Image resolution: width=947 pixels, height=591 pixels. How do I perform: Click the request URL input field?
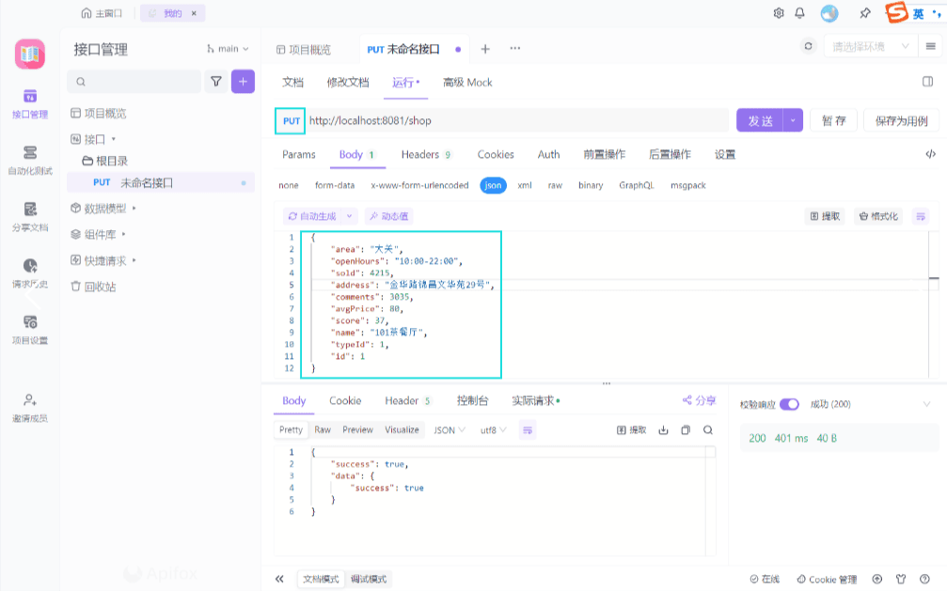[x=515, y=120]
